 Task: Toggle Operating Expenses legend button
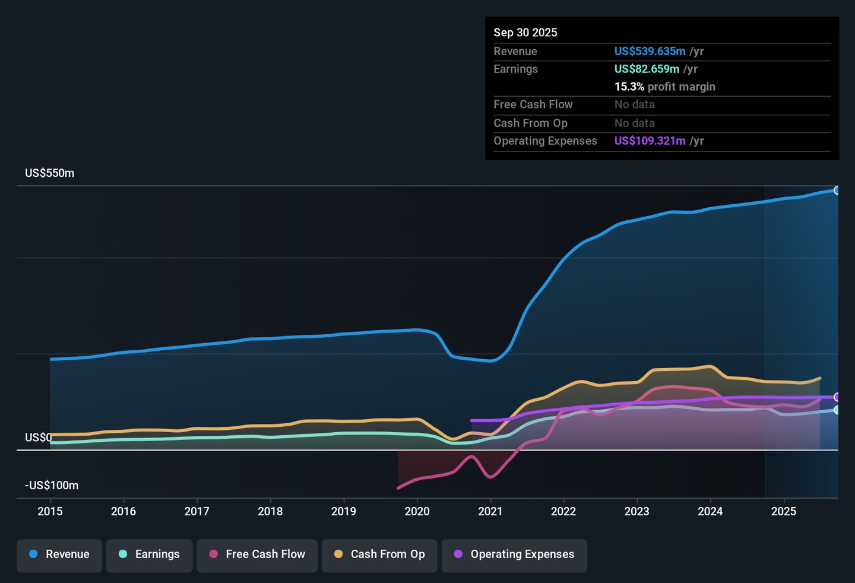514,555
